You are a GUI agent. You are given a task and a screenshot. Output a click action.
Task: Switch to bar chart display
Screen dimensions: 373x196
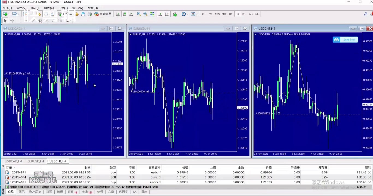pos(118,14)
